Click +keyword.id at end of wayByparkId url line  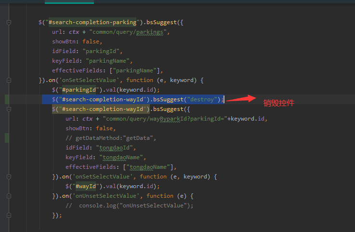tap(246, 119)
